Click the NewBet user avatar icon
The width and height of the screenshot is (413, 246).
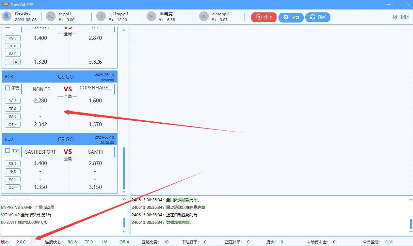point(7,17)
